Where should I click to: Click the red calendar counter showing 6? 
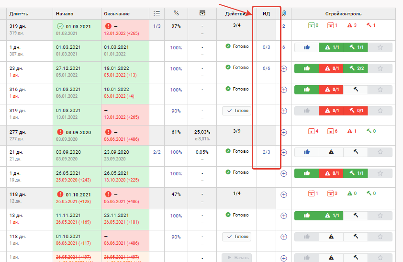[333, 131]
